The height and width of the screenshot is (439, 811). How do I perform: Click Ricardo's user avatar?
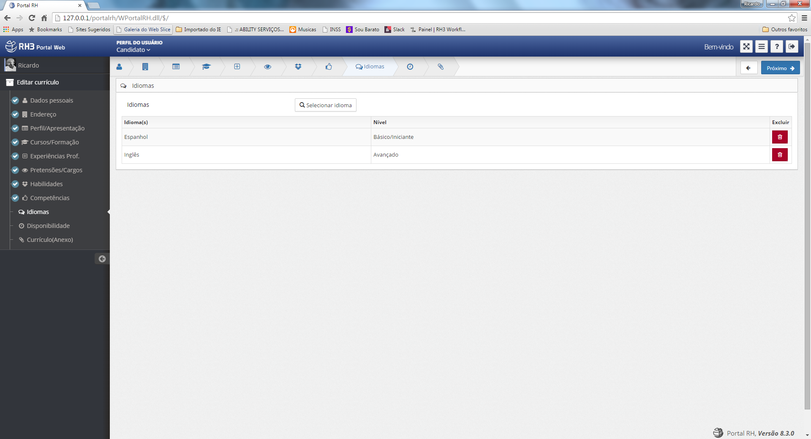(10, 65)
